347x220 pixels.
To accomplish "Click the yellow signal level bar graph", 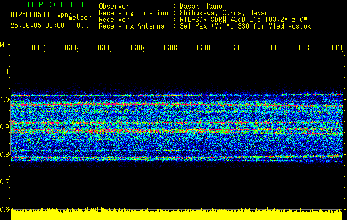I will tap(177, 214).
